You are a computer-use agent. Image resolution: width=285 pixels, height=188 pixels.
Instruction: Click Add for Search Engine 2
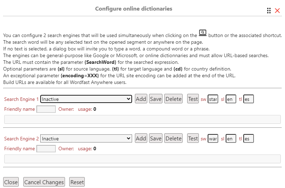141,139
